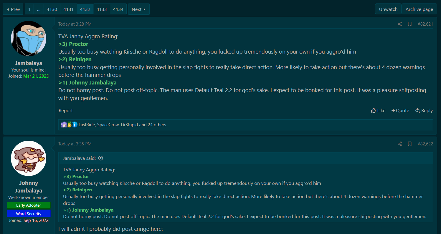
Task: Add post to multi-quote with +Quote
Action: pyautogui.click(x=400, y=111)
